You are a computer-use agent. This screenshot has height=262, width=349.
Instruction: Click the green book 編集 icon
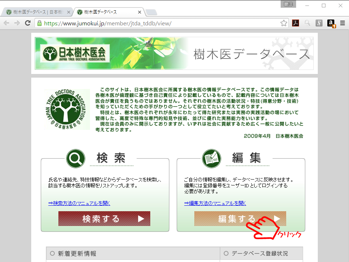point(212,159)
